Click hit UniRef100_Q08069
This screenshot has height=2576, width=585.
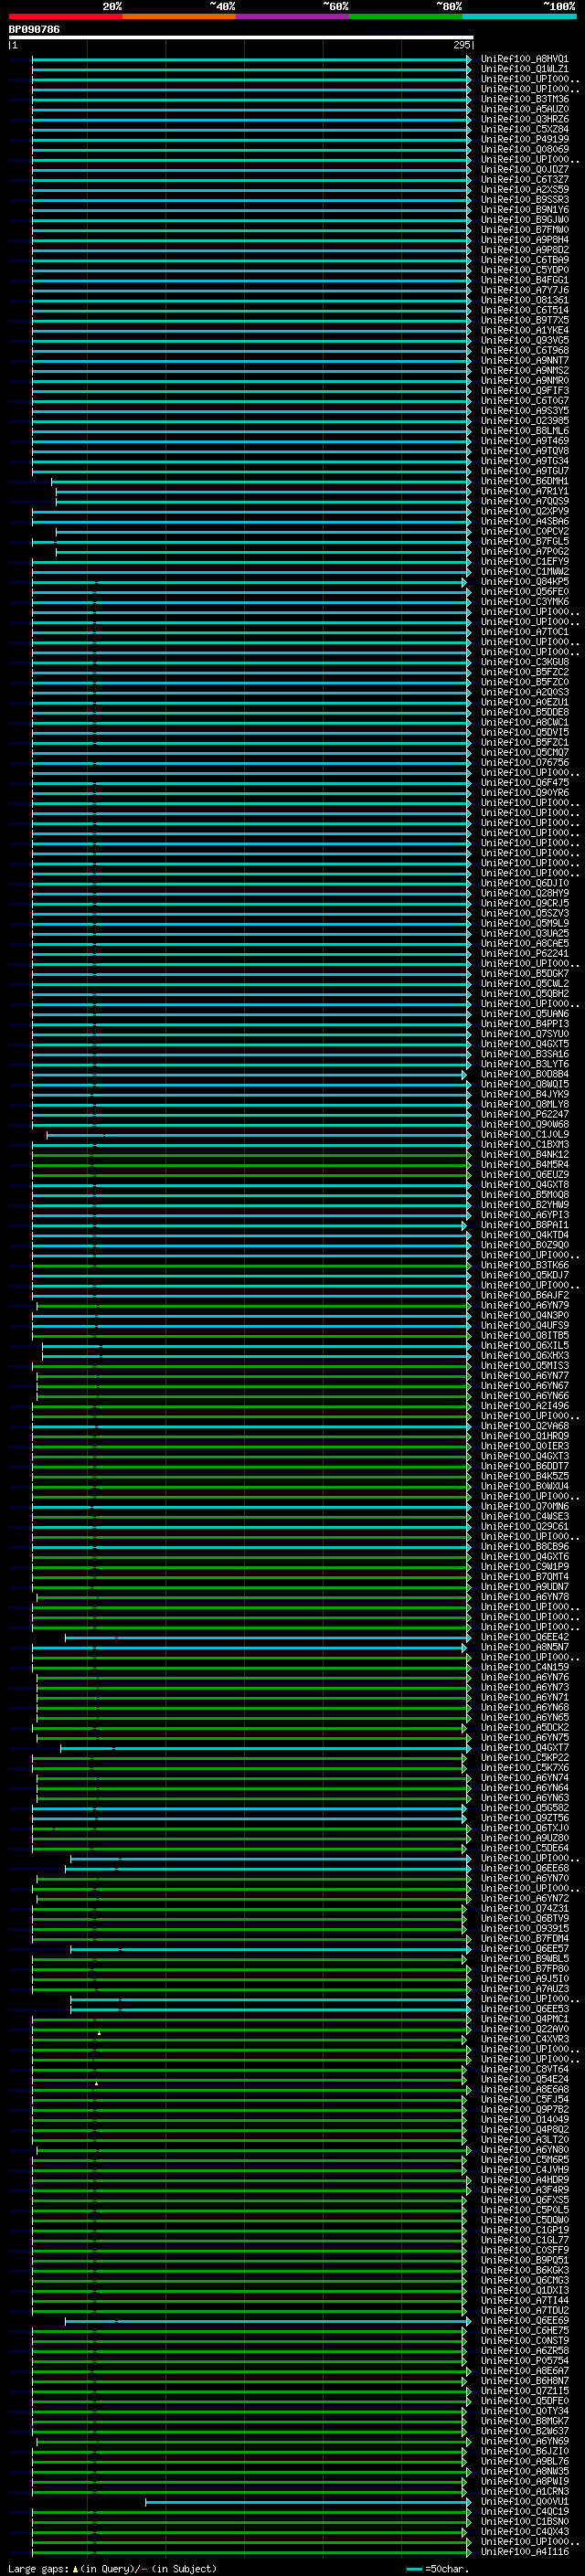click(525, 149)
